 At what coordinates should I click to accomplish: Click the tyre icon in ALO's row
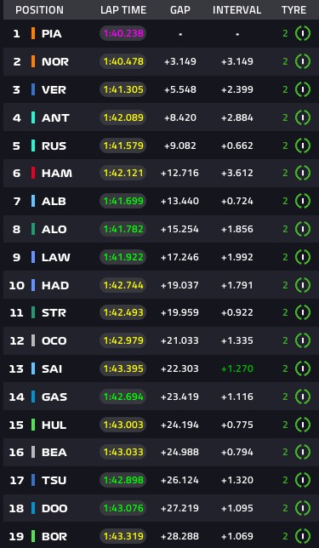tap(303, 229)
